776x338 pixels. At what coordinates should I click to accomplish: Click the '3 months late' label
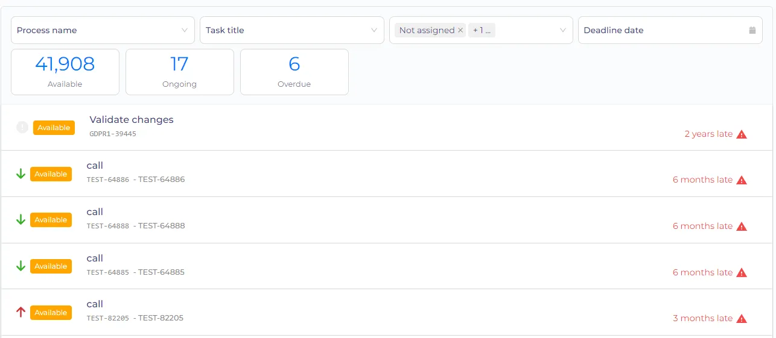pyautogui.click(x=702, y=318)
